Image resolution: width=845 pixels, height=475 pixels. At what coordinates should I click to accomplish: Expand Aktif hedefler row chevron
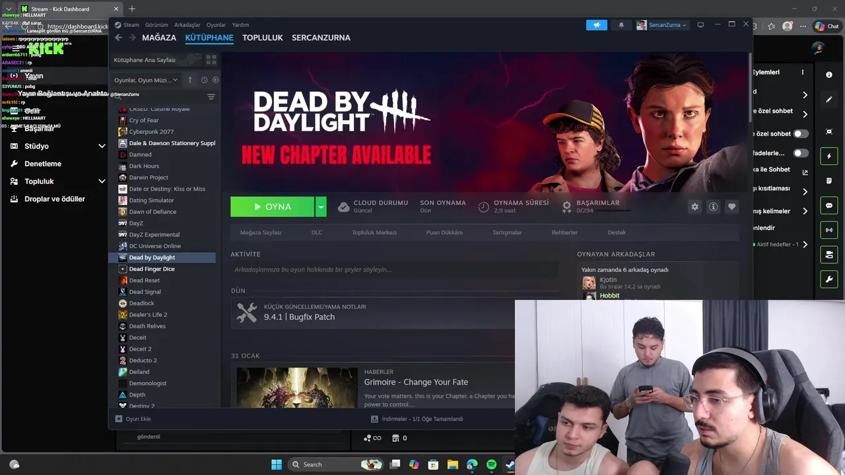[x=805, y=244]
